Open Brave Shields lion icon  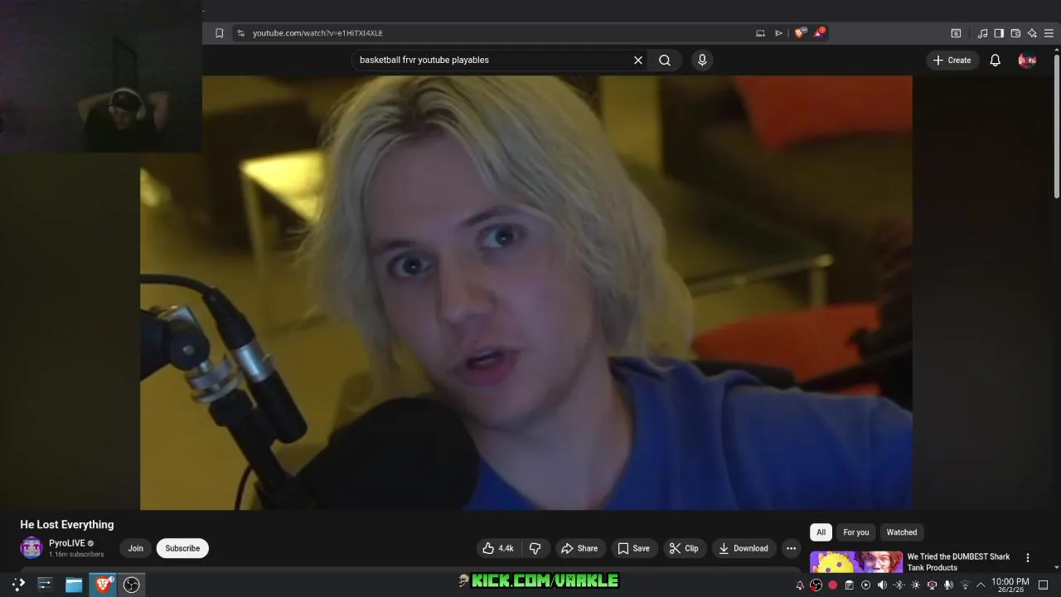(x=799, y=33)
